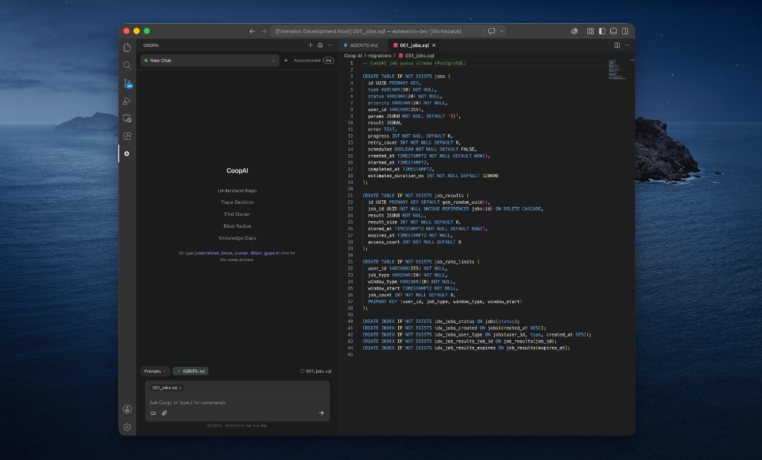Toggle the AGENTS.md context chip
Image resolution: width=762 pixels, height=460 pixels.
tap(190, 371)
